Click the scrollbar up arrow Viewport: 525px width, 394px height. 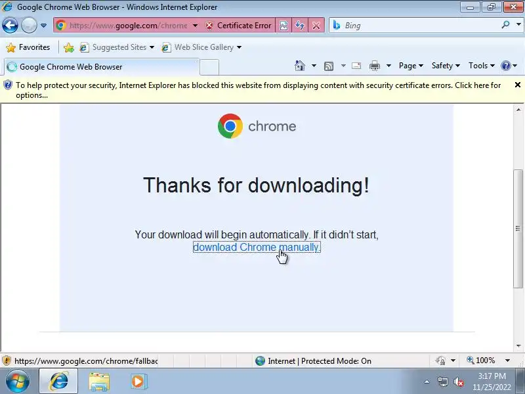518,110
